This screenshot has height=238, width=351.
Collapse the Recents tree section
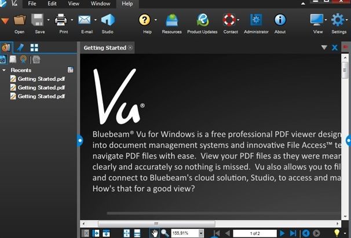[x=4, y=70]
